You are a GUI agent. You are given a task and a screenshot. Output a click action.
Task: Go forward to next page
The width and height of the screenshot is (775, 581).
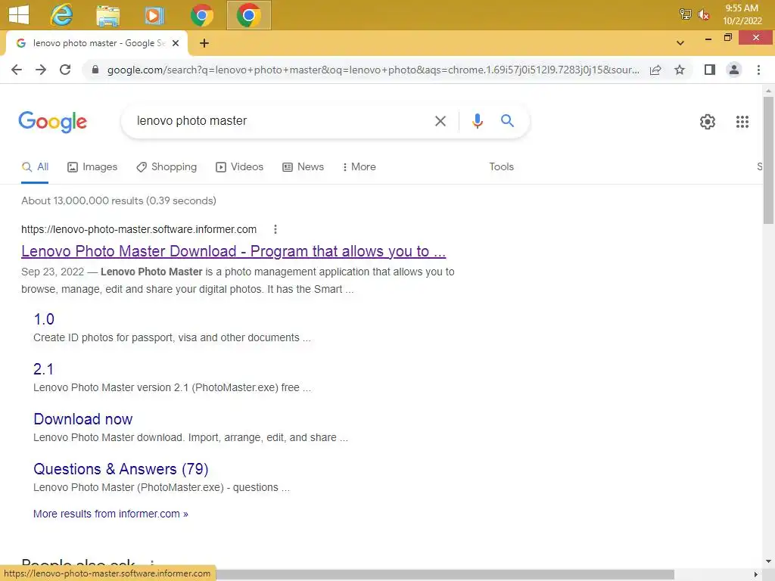[x=41, y=70]
